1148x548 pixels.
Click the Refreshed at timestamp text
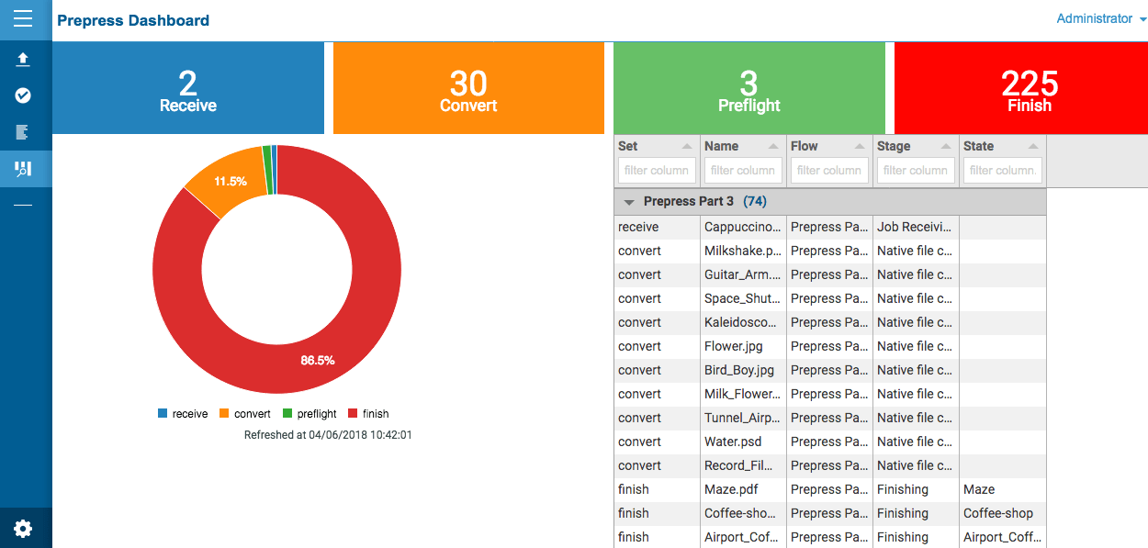click(x=328, y=435)
